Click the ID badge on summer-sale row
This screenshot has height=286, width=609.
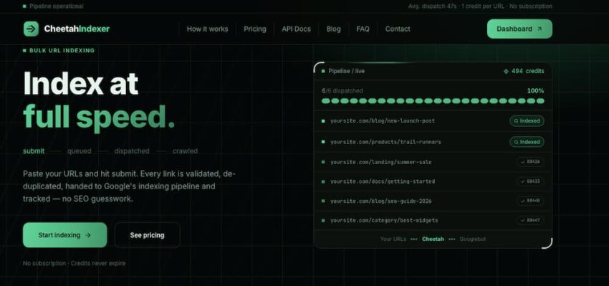pyautogui.click(x=530, y=162)
